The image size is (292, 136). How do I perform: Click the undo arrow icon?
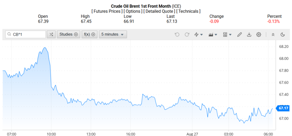click(177, 34)
